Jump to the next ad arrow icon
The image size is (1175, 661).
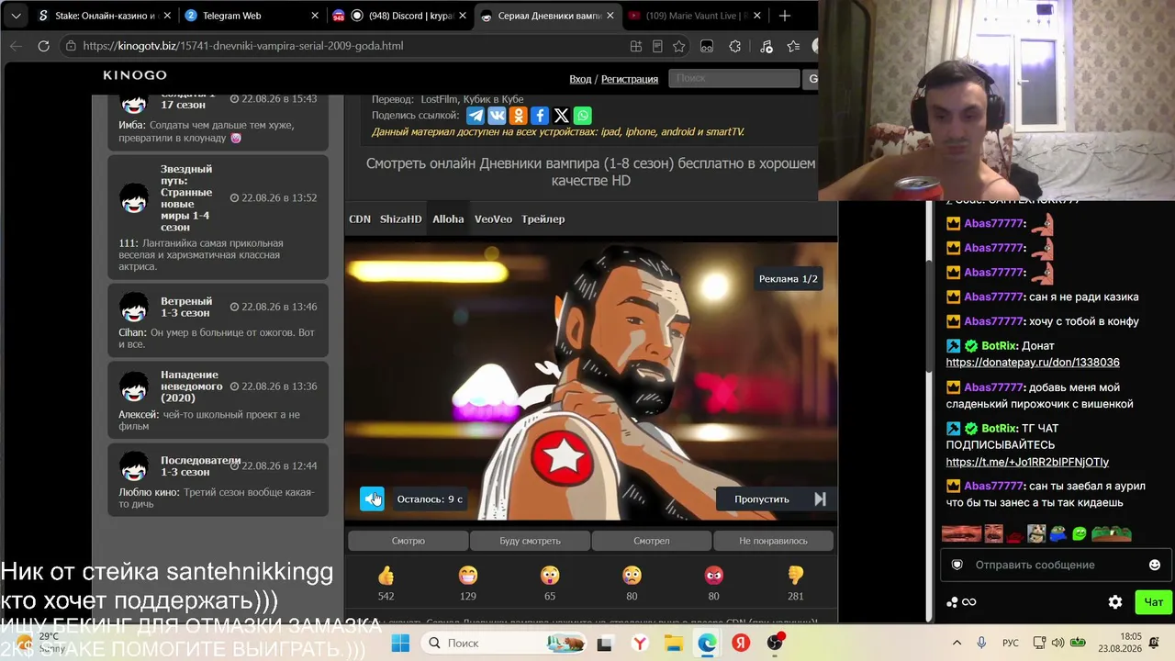click(820, 499)
